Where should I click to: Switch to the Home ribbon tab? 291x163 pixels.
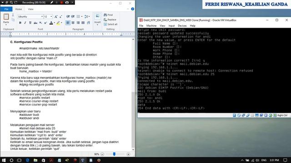[18, 9]
